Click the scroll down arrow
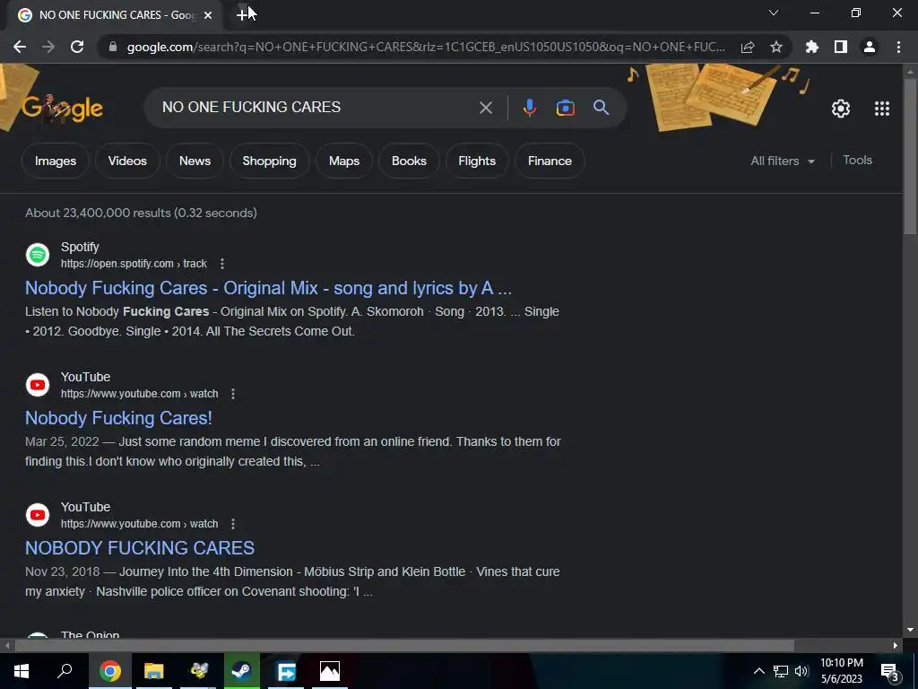 [x=910, y=630]
